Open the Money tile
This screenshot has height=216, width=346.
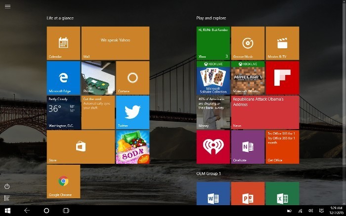point(213,112)
